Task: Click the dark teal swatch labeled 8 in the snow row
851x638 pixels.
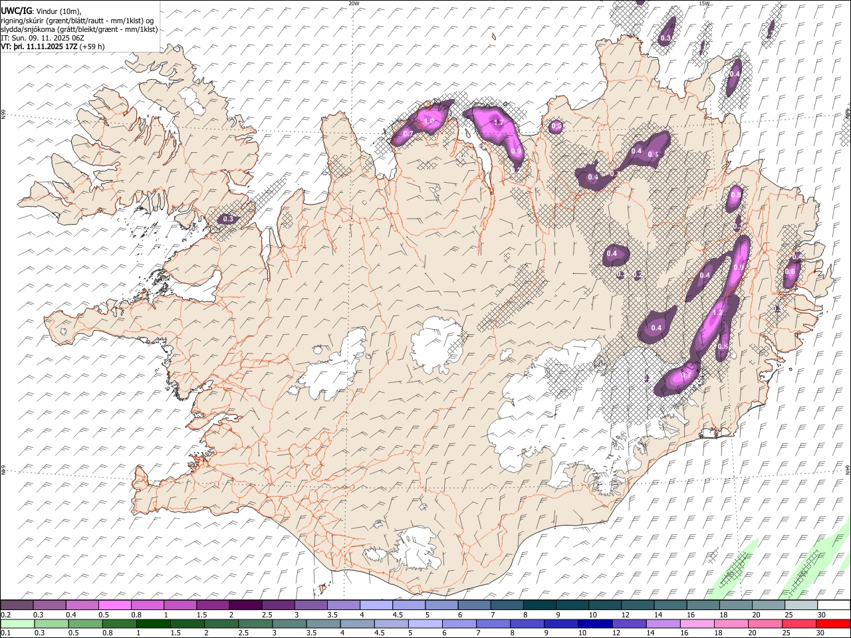Action: 539,605
